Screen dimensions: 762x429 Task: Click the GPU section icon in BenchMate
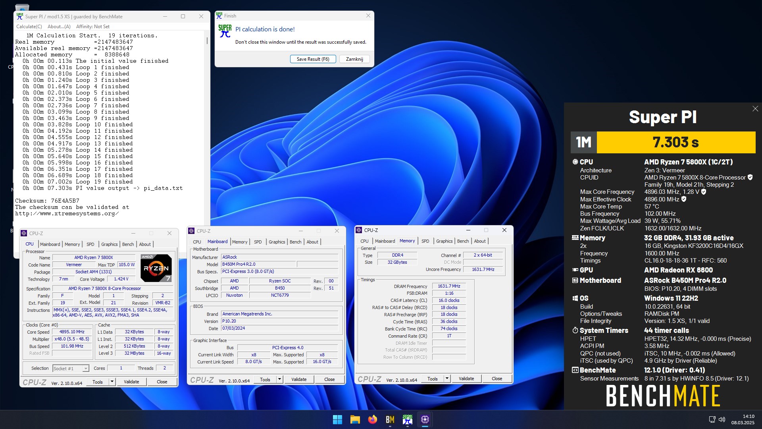click(575, 270)
